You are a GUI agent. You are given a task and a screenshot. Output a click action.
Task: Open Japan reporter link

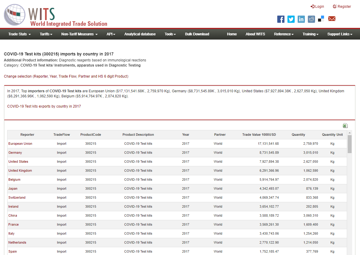tap(13, 188)
